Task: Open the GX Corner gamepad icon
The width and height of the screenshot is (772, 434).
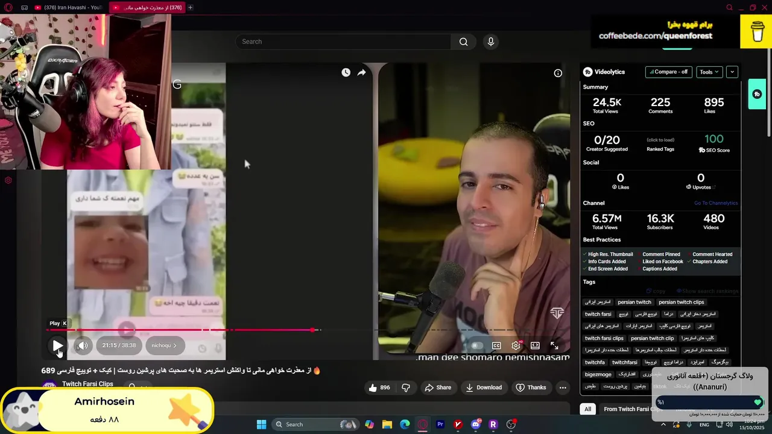Action: click(24, 7)
